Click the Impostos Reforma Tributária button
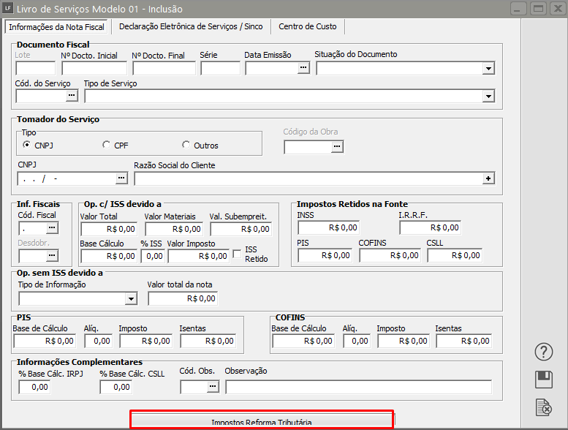Viewport: 568px width, 430px height. [x=262, y=420]
